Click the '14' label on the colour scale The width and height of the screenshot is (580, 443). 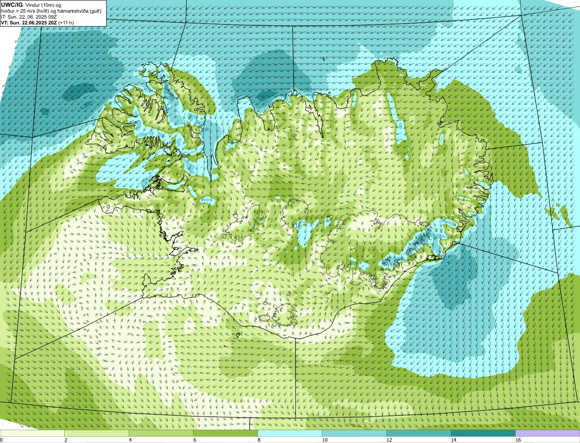pyautogui.click(x=454, y=440)
